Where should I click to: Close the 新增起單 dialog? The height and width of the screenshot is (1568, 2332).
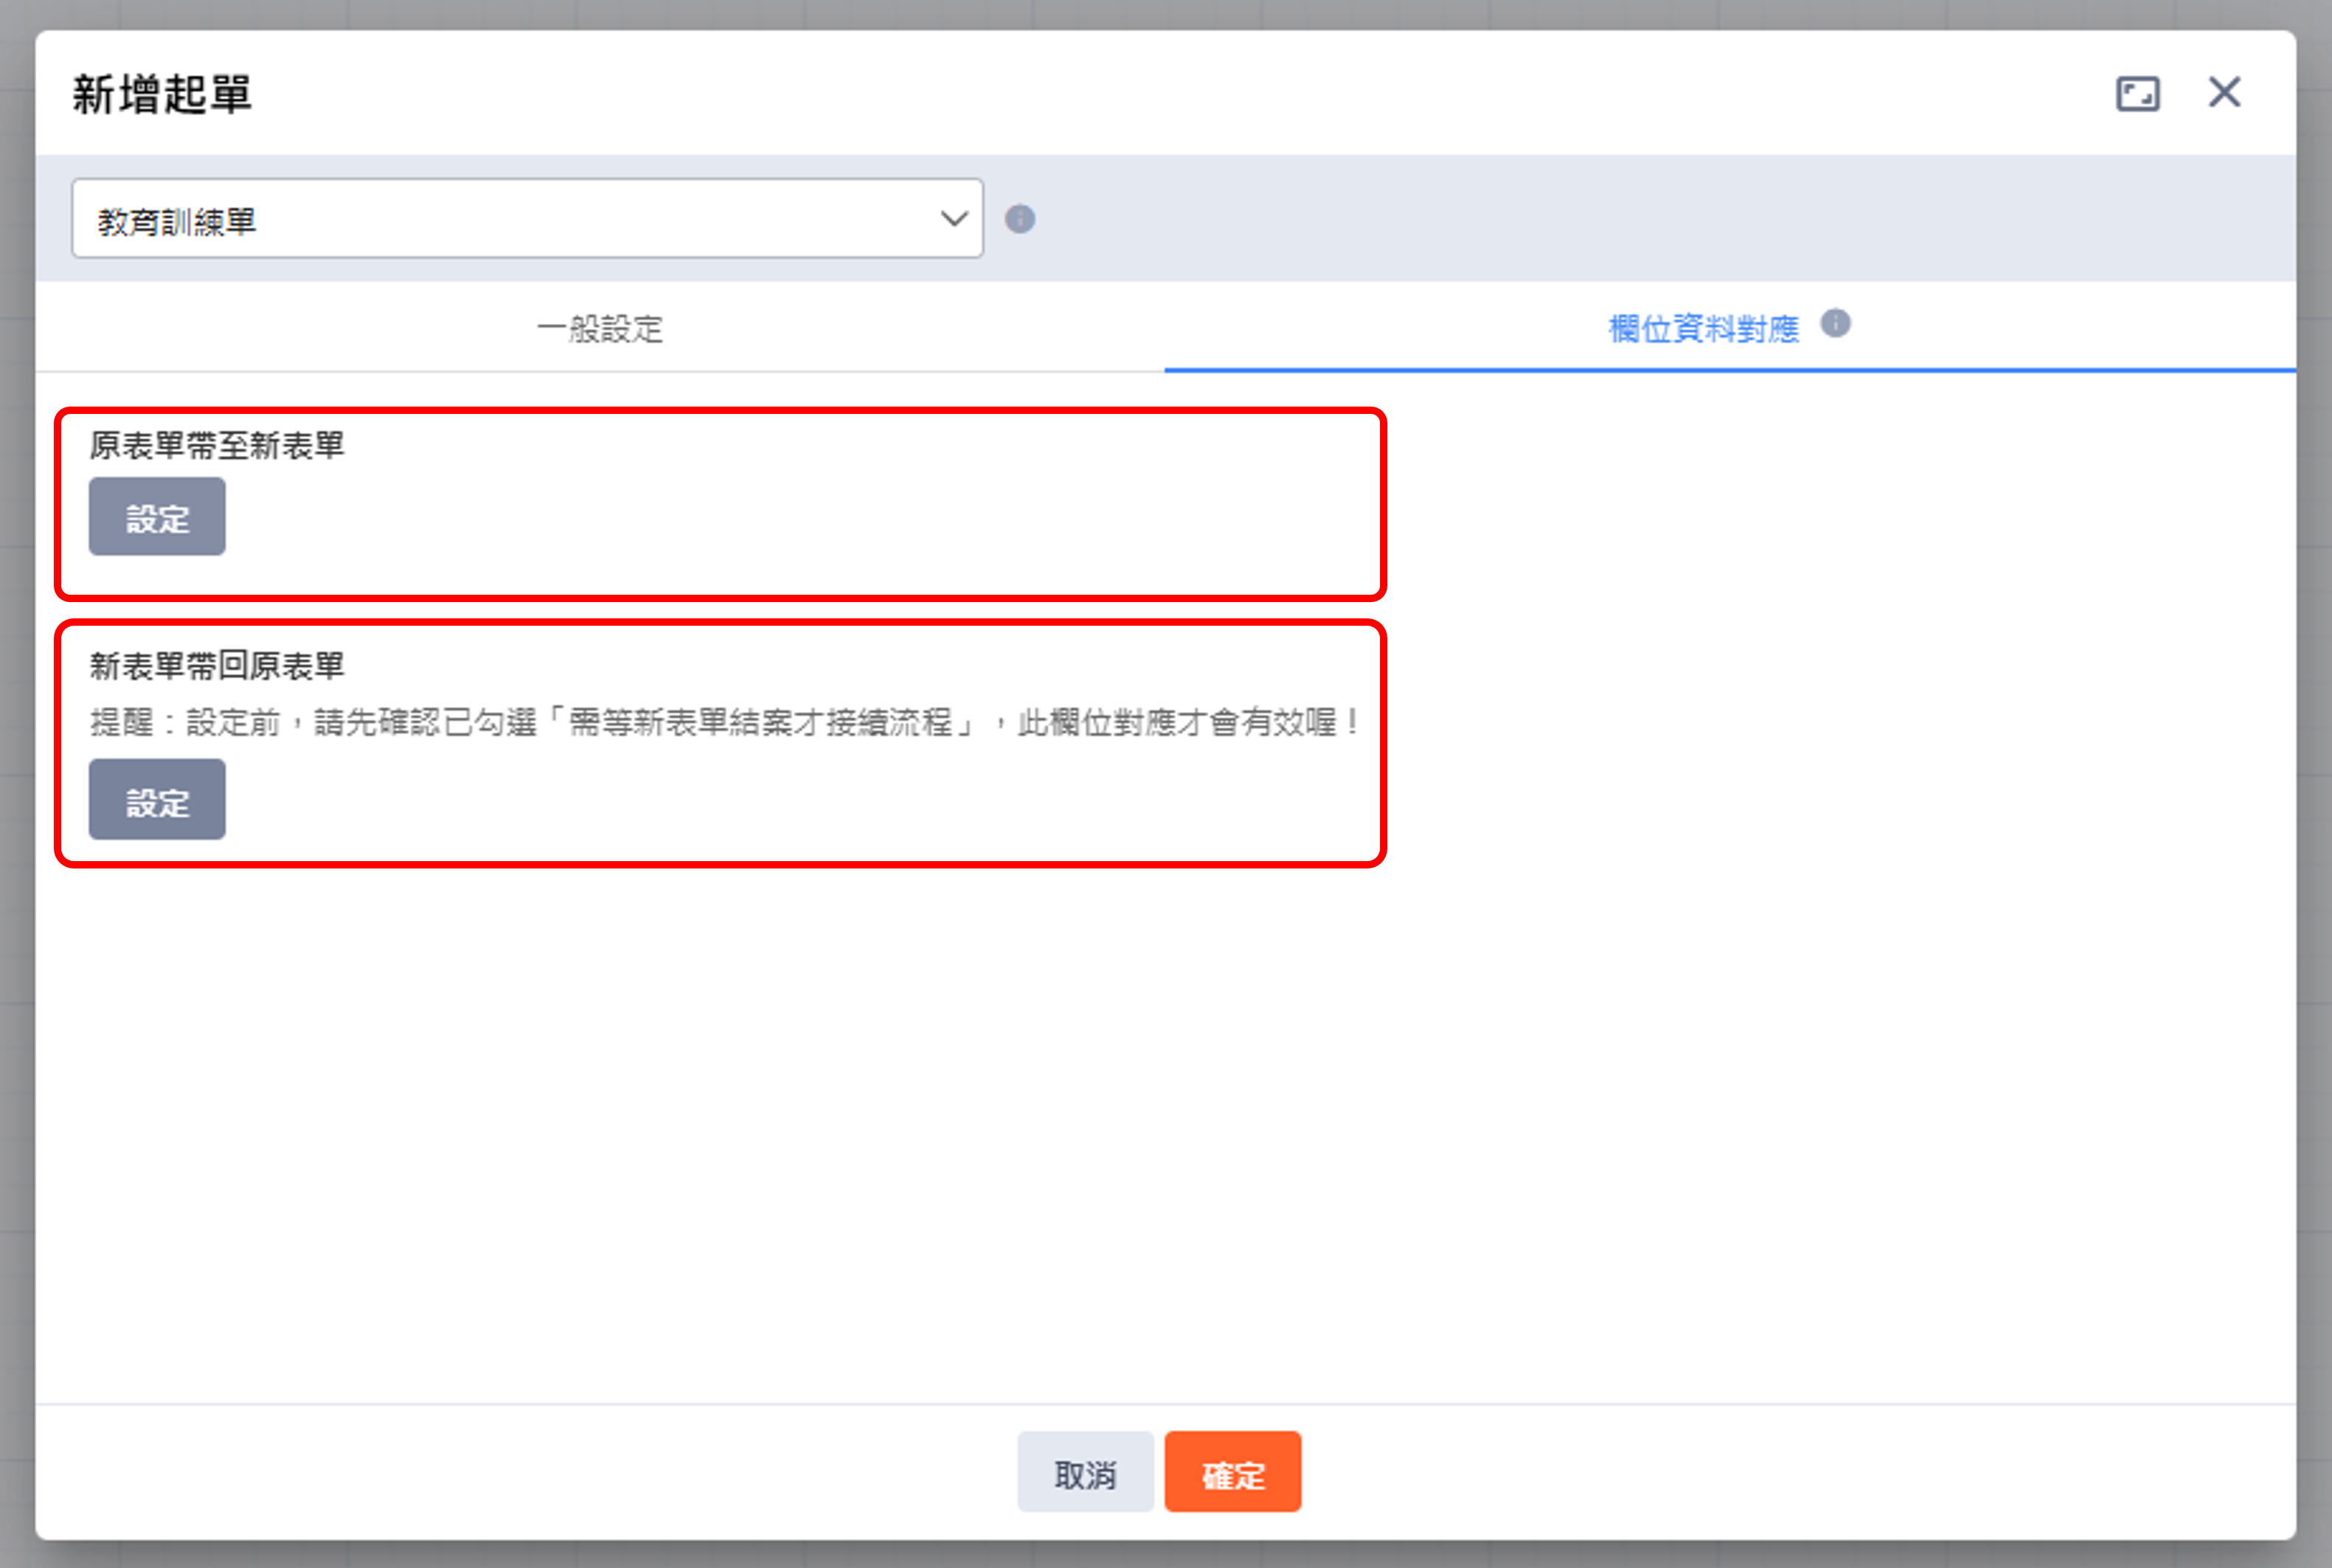2224,92
